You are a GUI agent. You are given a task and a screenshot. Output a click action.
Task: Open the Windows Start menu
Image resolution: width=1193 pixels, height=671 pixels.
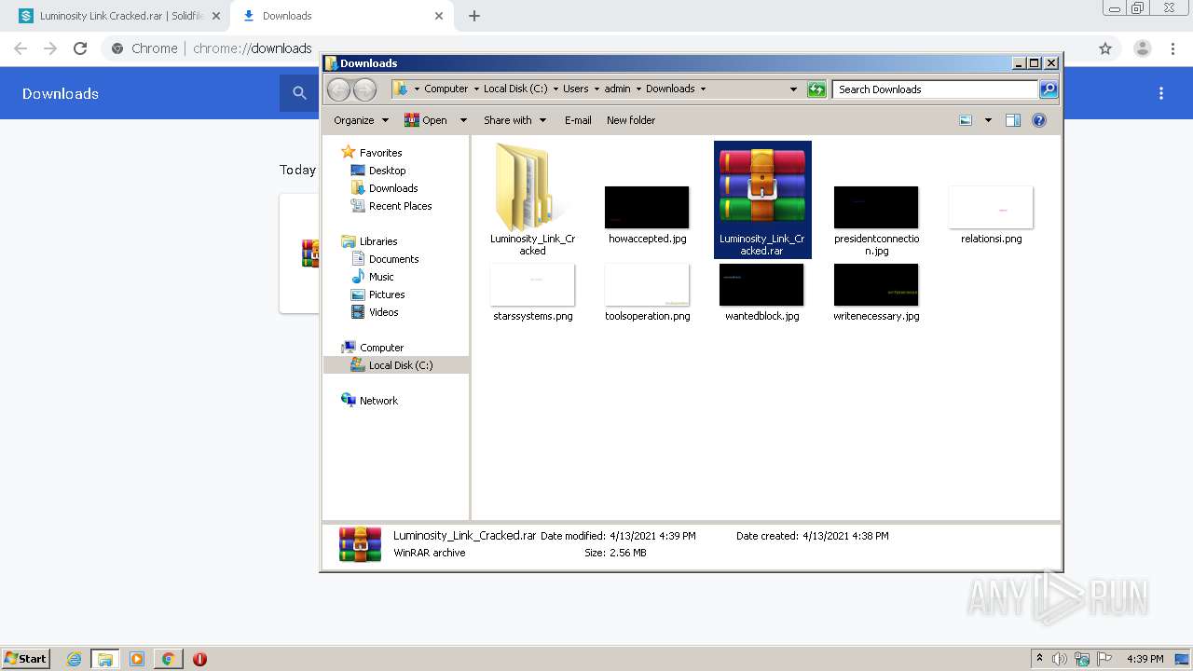[x=26, y=658]
